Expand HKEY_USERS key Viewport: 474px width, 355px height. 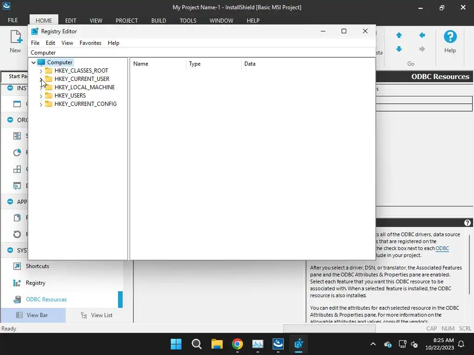(x=41, y=96)
